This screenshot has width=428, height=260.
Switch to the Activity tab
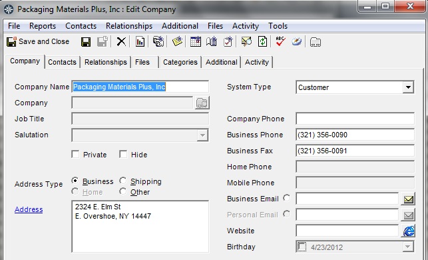pos(257,63)
